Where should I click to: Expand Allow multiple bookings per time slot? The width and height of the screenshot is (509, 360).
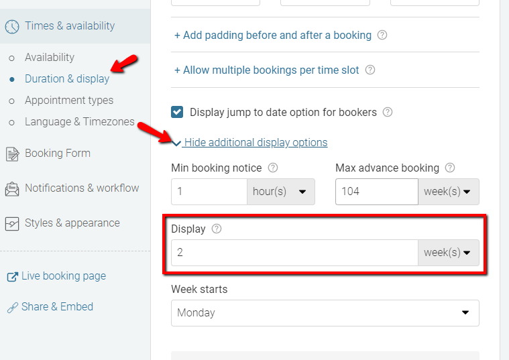click(266, 70)
